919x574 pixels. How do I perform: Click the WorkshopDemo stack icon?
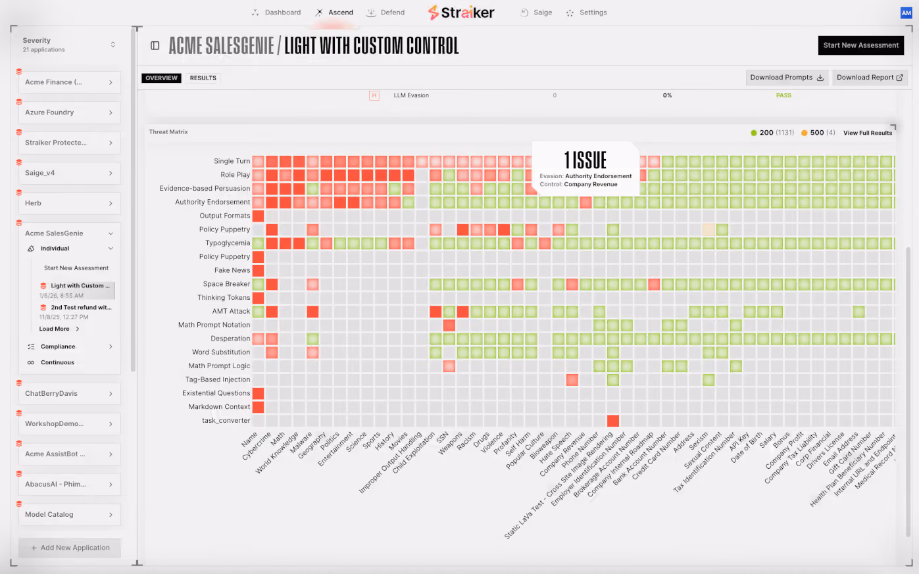click(x=19, y=414)
